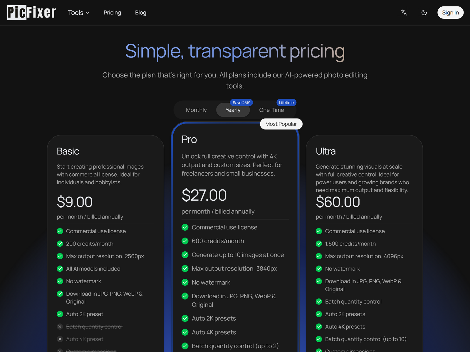Click struck-through 'Auto 4K preset' text
The height and width of the screenshot is (352, 470).
pyautogui.click(x=85, y=339)
